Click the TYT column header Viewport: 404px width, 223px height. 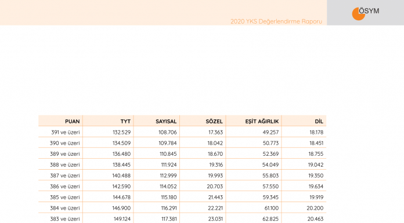pyautogui.click(x=125, y=122)
